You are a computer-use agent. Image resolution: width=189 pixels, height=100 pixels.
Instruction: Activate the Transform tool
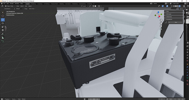(3, 30)
